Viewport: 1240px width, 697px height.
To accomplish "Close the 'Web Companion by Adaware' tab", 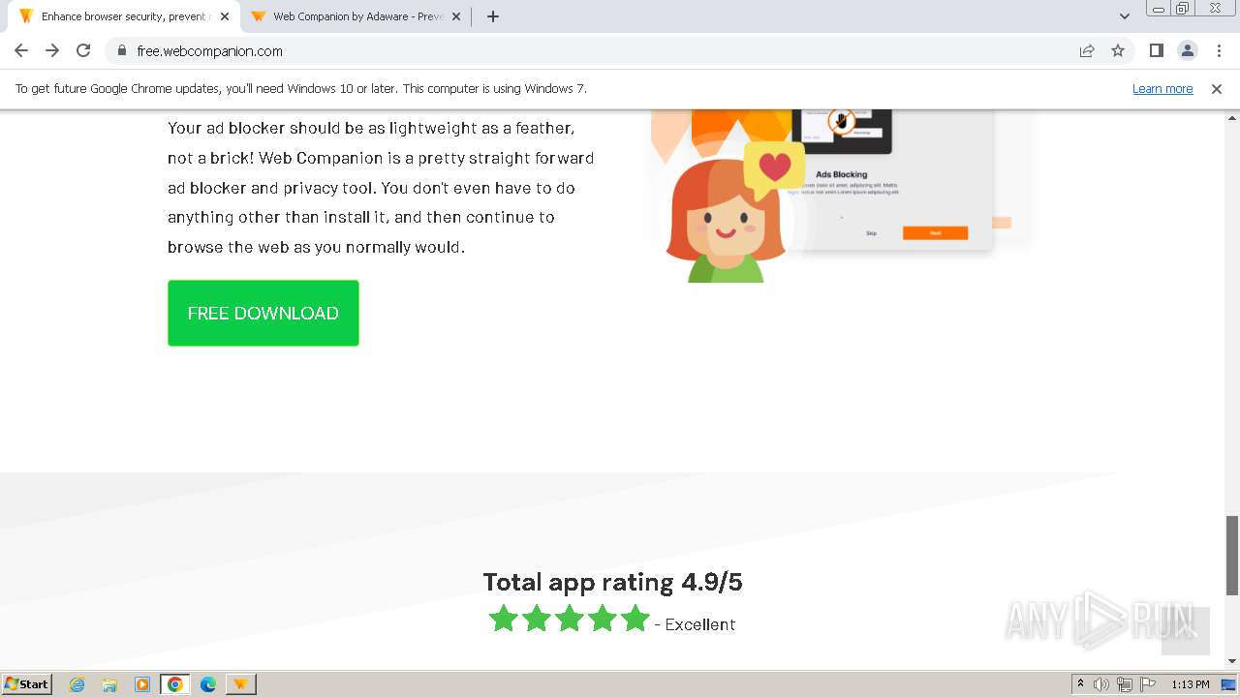I will pyautogui.click(x=456, y=16).
